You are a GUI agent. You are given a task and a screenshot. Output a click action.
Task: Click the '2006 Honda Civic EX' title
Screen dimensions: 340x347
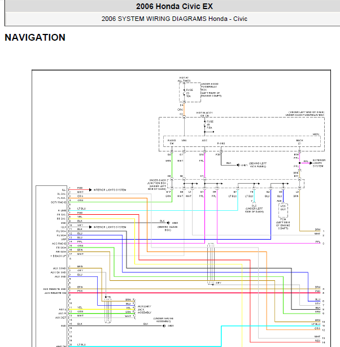(175, 6)
